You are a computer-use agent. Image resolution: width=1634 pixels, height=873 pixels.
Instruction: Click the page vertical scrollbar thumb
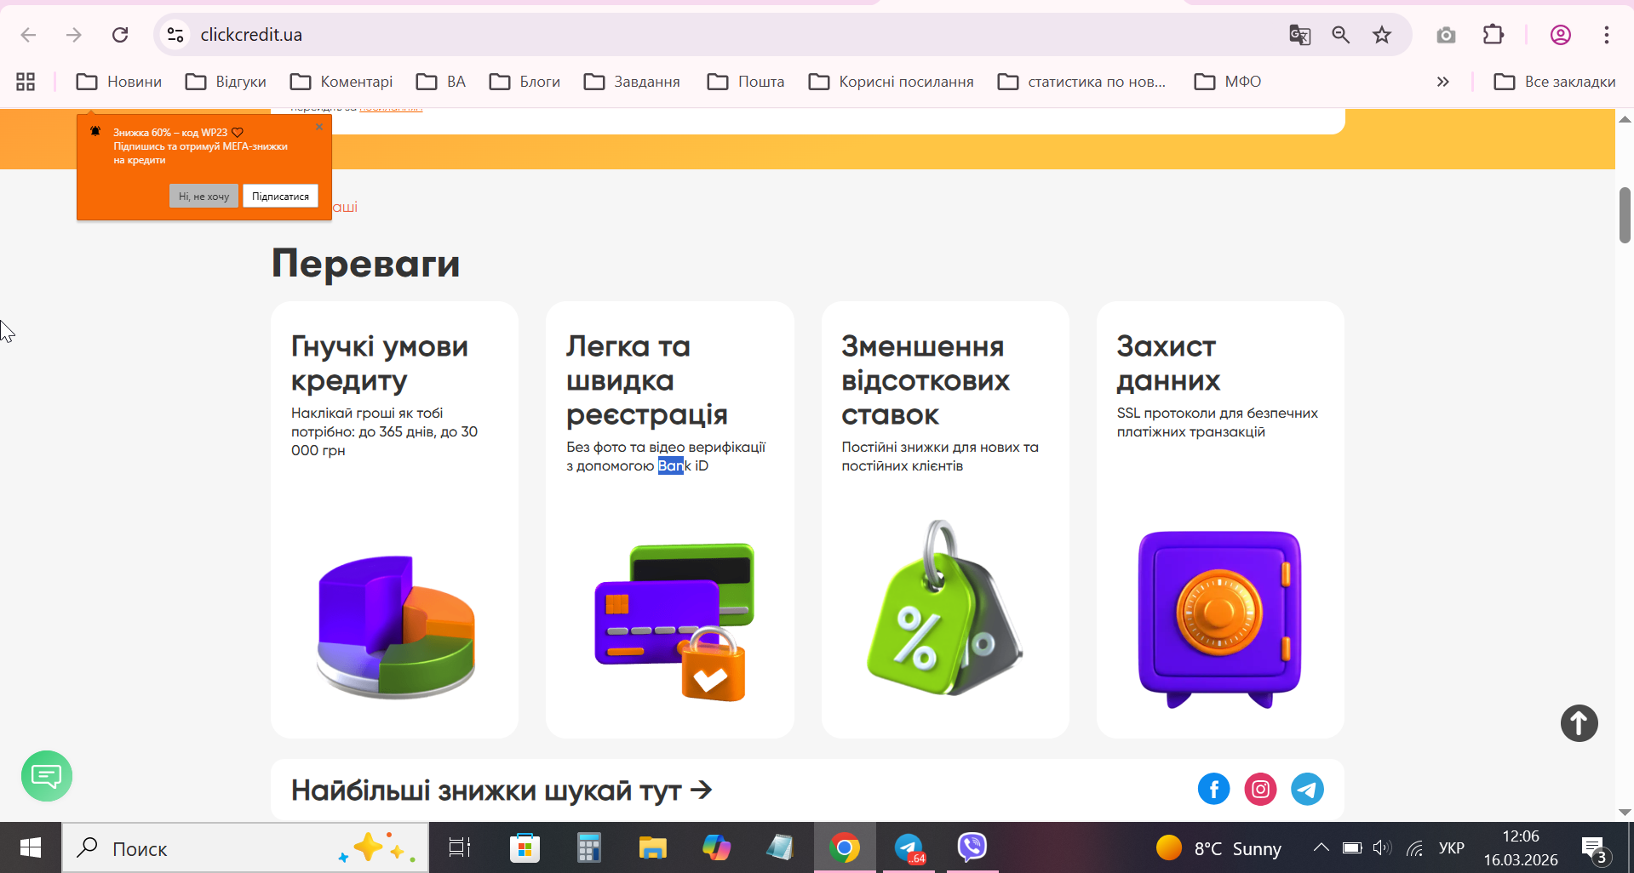point(1625,215)
